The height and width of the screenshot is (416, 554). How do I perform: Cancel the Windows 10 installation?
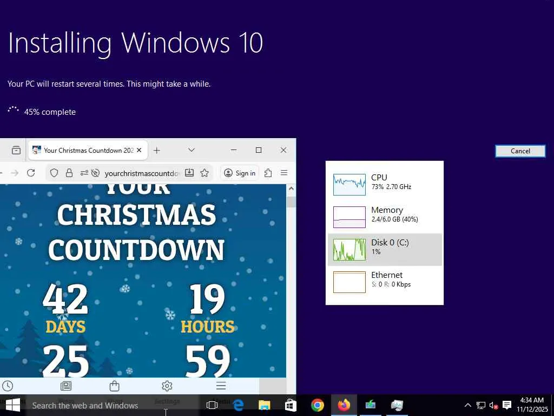520,151
